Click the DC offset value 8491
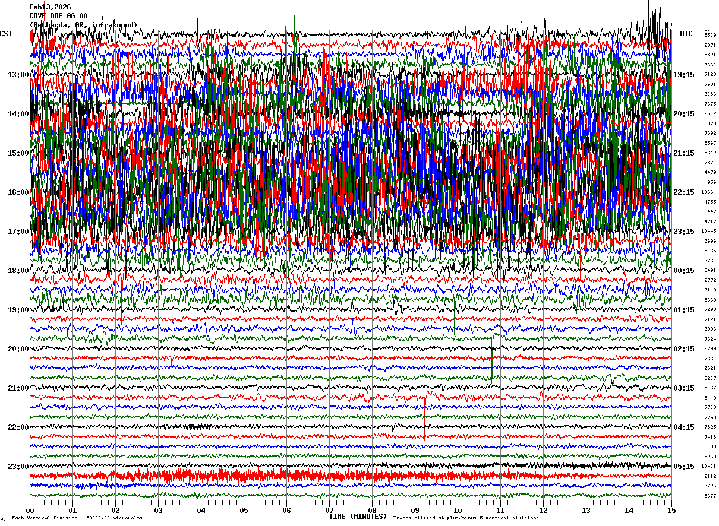Image resolution: width=719 pixels, height=526 pixels. click(x=710, y=270)
